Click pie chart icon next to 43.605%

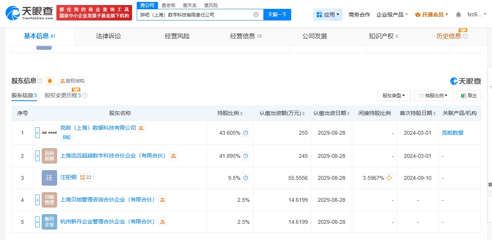pos(246,133)
